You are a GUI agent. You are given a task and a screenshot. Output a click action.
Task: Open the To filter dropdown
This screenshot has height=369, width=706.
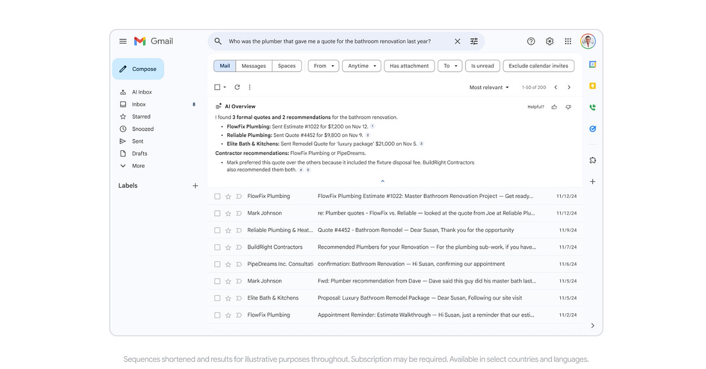(450, 66)
